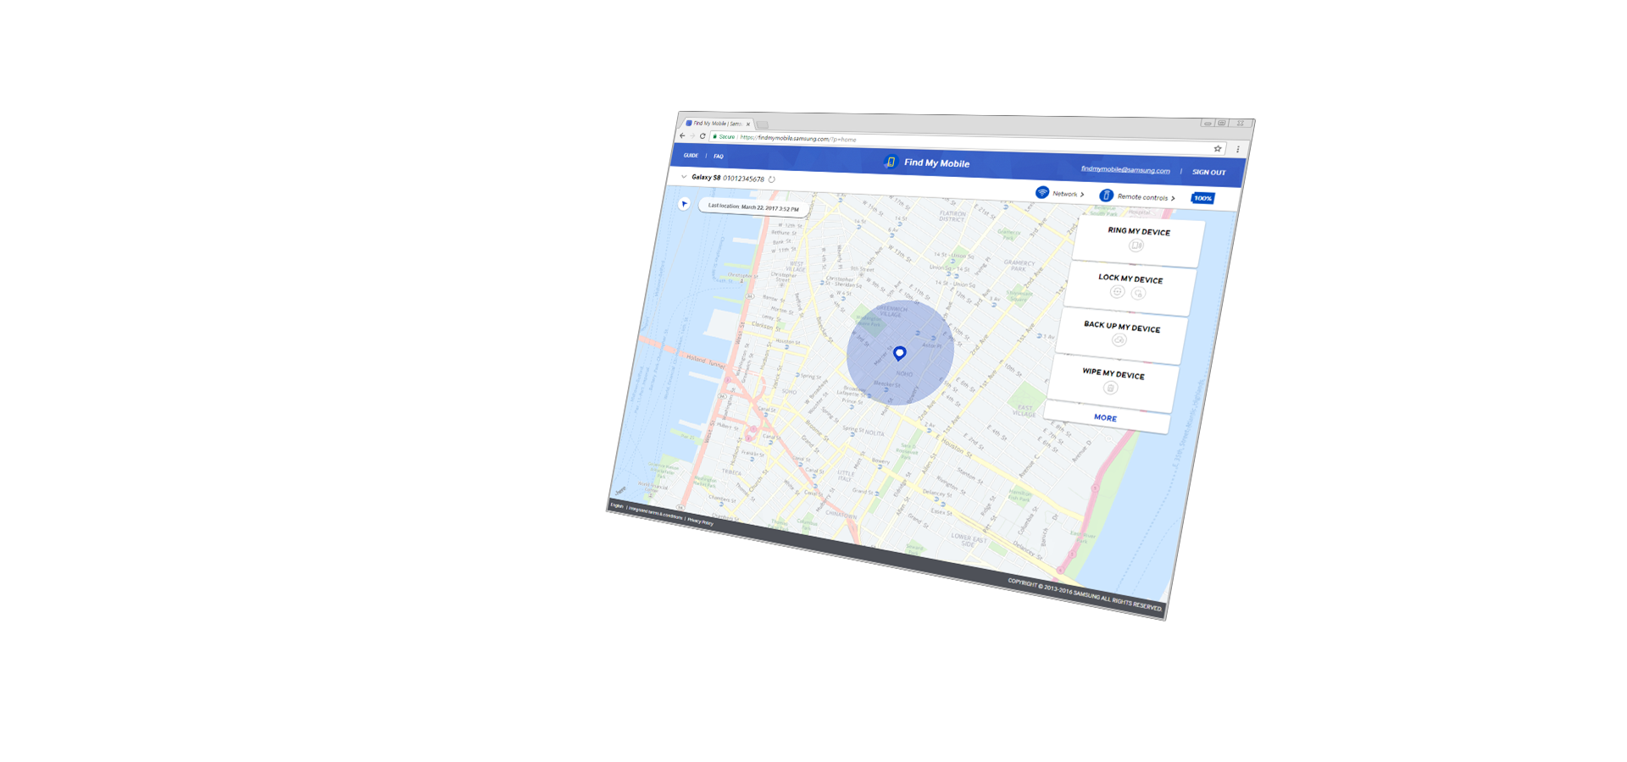The image size is (1627, 762).
Task: Go forward in the browser
Action: [692, 135]
